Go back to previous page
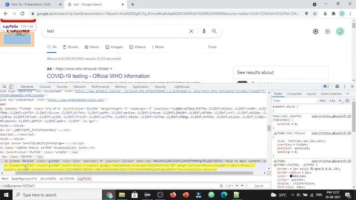The width and height of the screenshot is (356, 200). 6,13
